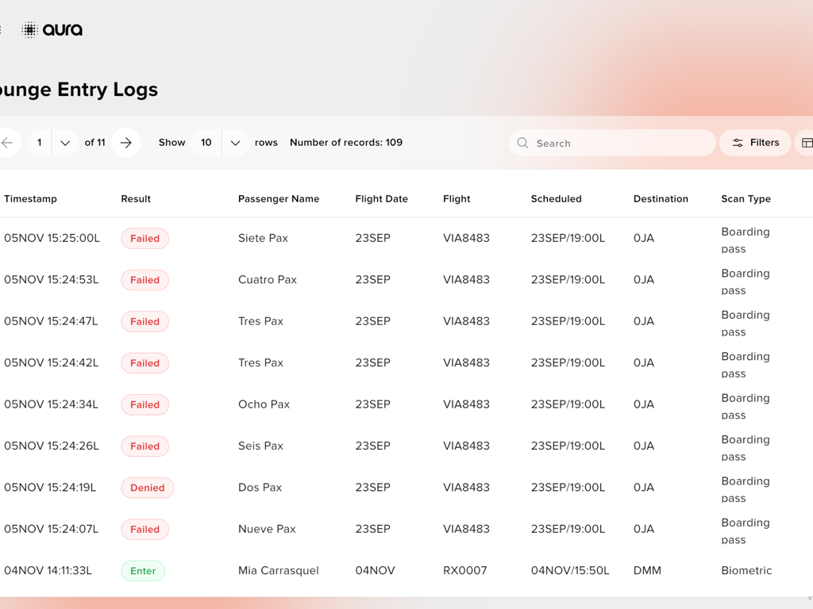Open the Filters panel

(x=754, y=143)
